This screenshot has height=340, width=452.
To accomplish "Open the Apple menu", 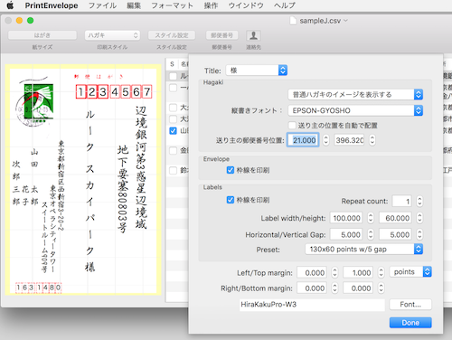I will tap(10, 5).
